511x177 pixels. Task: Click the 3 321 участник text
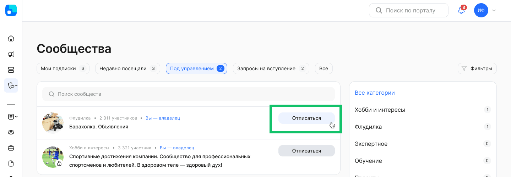(135, 148)
